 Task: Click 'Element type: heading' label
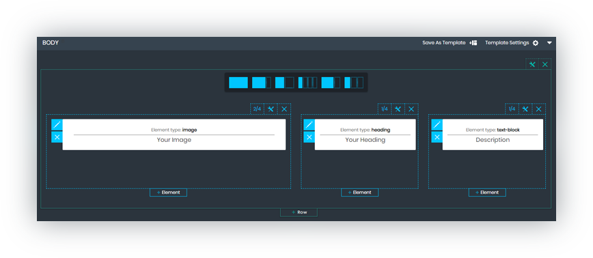coord(365,130)
